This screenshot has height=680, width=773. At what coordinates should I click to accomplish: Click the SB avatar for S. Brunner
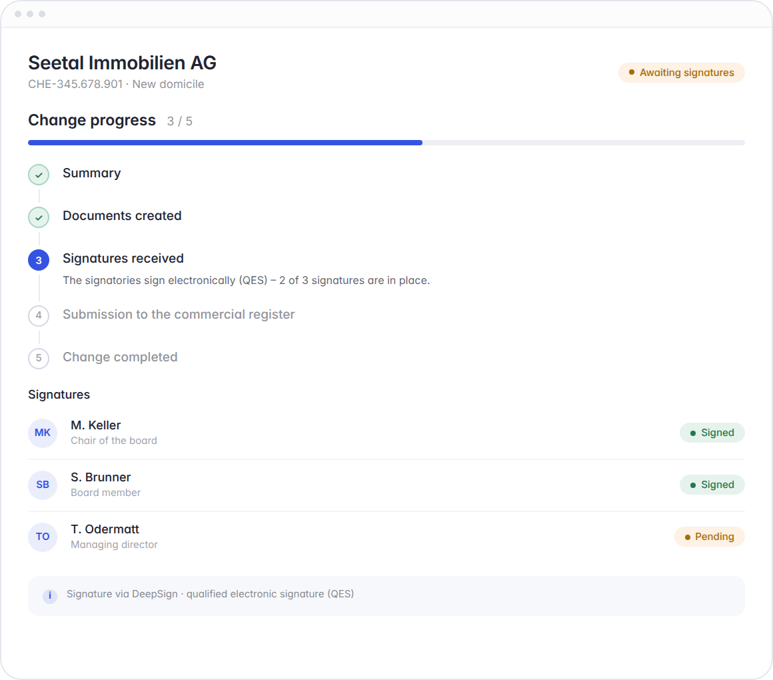click(x=43, y=485)
